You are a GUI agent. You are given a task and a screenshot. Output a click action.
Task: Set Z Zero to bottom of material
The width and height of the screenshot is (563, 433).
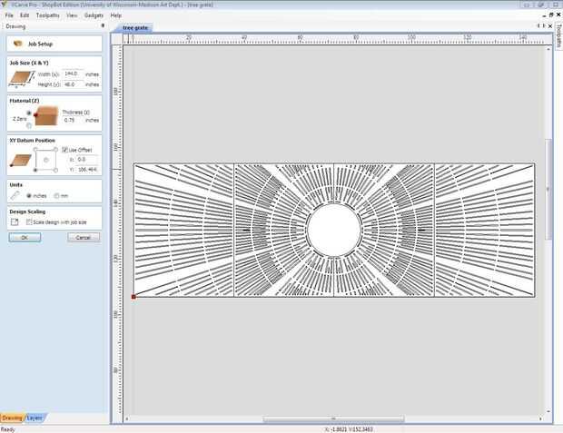[x=29, y=125]
